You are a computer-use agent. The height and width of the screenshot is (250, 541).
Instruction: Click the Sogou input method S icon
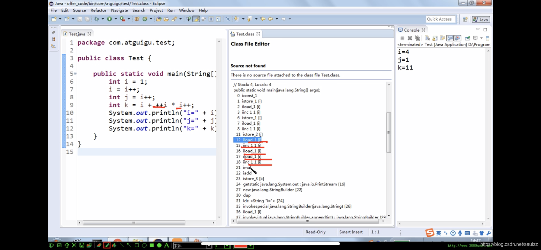430,233
